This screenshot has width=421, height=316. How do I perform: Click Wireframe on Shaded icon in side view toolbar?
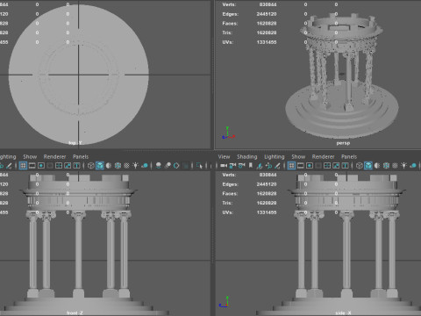click(x=386, y=166)
